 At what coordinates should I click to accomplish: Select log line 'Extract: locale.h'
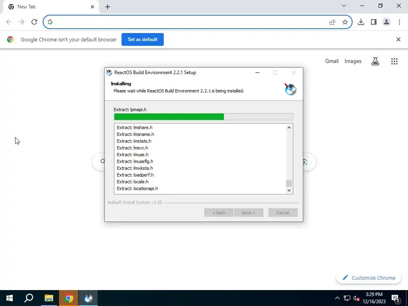point(133,182)
